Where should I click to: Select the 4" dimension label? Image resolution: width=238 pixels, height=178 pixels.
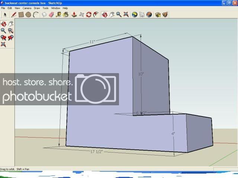tap(173, 133)
